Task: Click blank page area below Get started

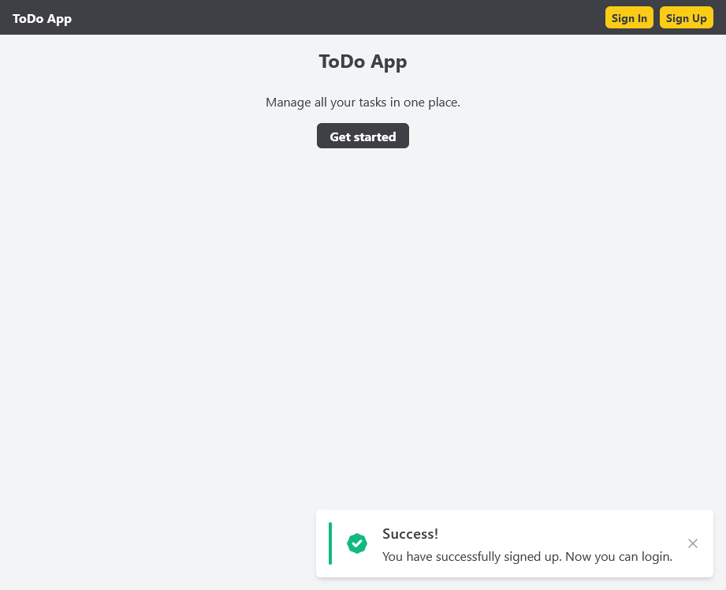Action: [x=363, y=316]
